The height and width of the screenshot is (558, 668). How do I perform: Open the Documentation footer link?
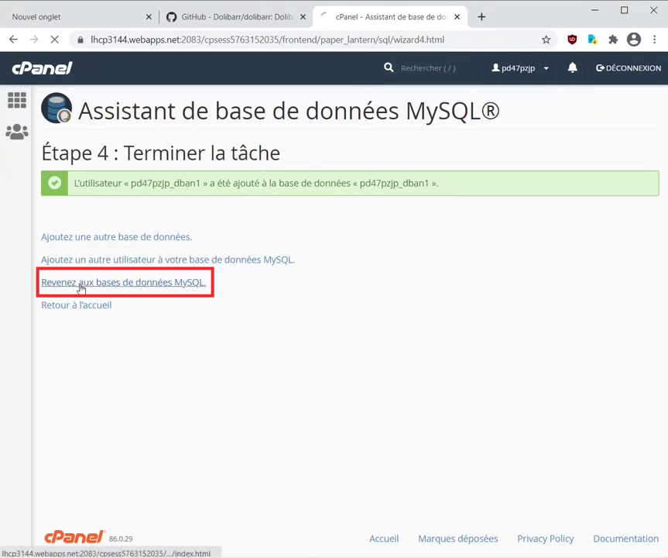(x=625, y=539)
